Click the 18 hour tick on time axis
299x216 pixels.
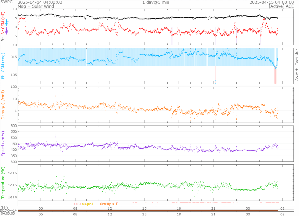click(179, 208)
